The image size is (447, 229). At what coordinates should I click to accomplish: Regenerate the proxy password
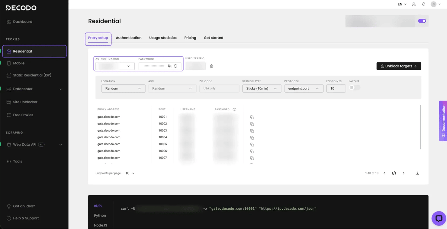pos(175,66)
